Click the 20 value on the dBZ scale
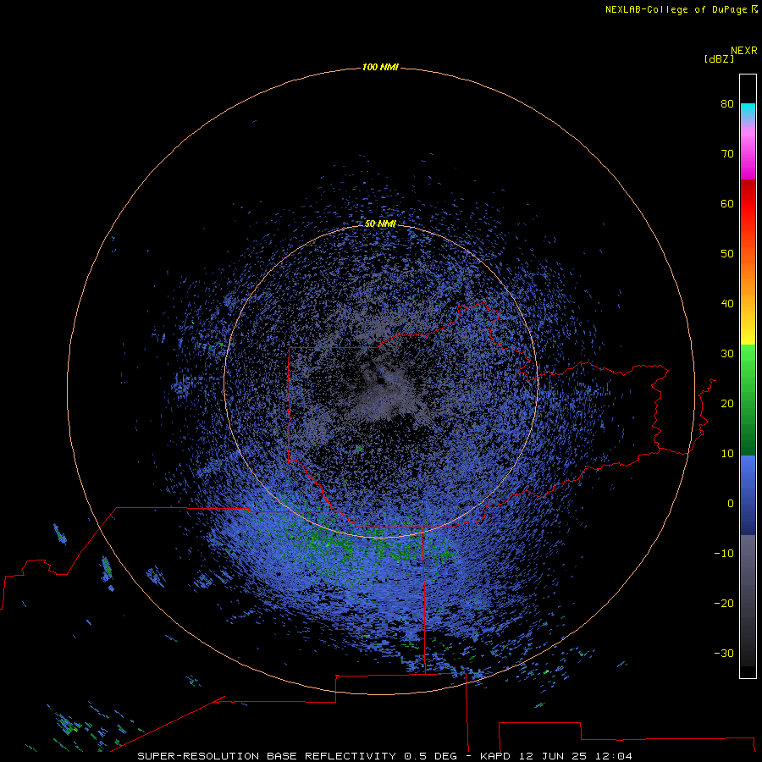 [x=727, y=403]
